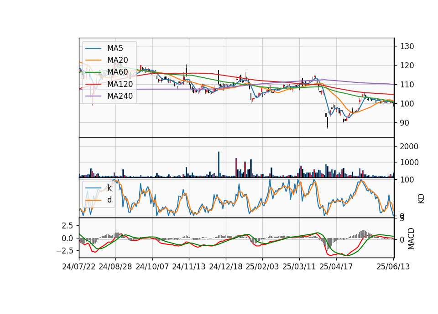Image resolution: width=438 pixels, height=314 pixels.
Task: Click the 2000 volume axis label
Action: tap(409, 147)
